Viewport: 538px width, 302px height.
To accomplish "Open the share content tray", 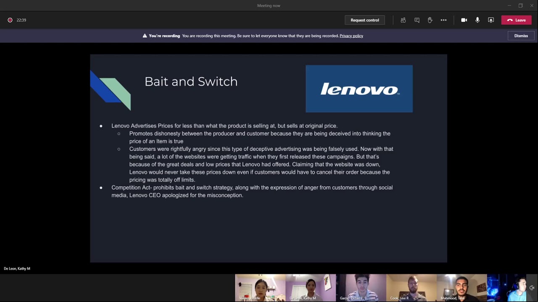I will pos(491,20).
